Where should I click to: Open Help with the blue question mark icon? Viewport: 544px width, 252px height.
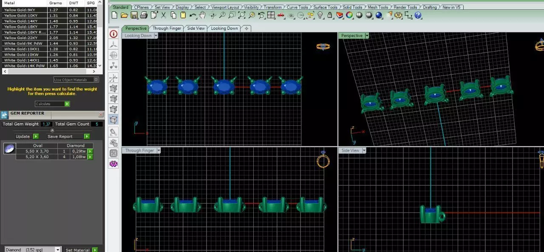pos(418,15)
